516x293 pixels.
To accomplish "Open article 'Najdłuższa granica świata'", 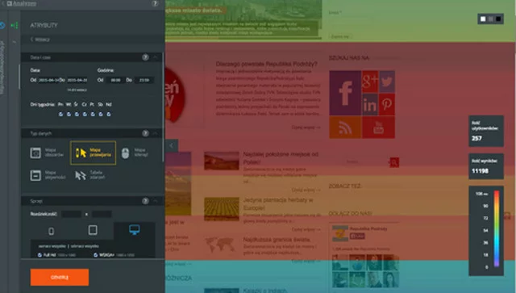I will [277, 239].
